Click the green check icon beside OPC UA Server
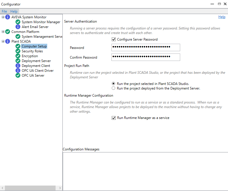 click(18, 75)
